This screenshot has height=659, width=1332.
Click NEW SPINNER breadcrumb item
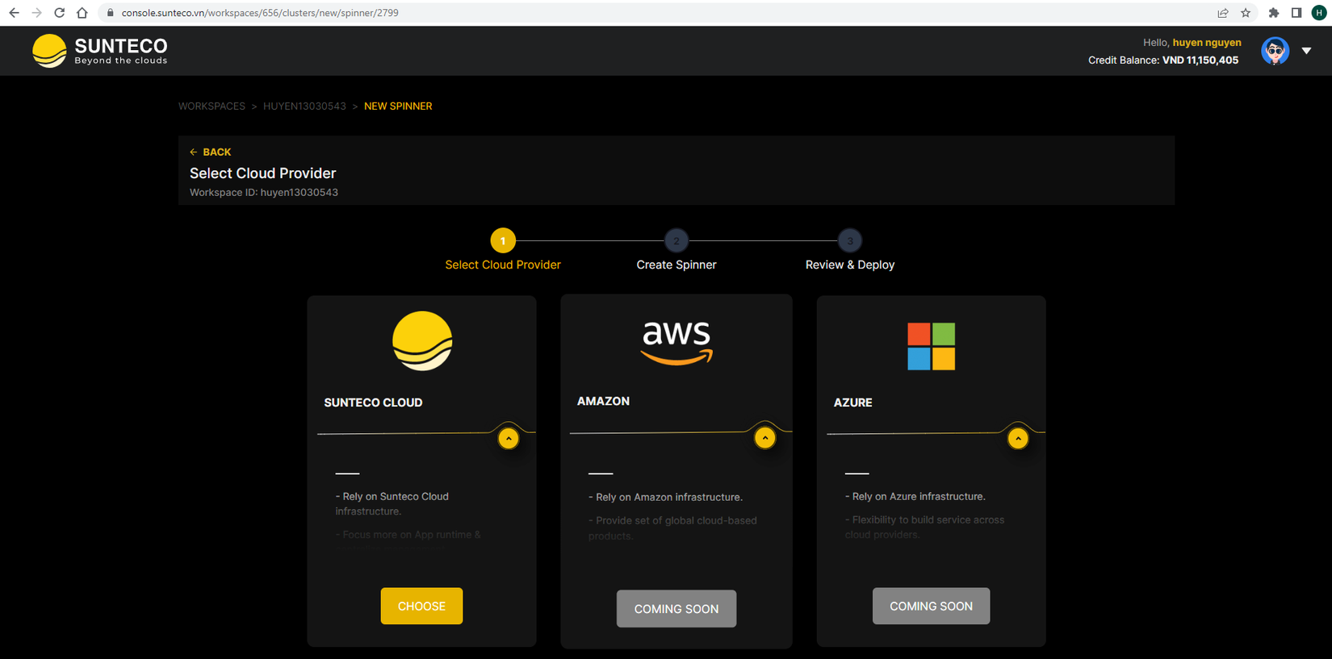click(x=398, y=106)
